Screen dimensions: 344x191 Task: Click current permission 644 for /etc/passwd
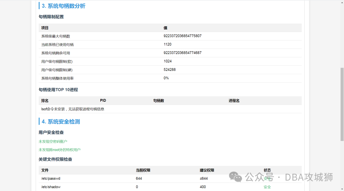(x=139, y=179)
